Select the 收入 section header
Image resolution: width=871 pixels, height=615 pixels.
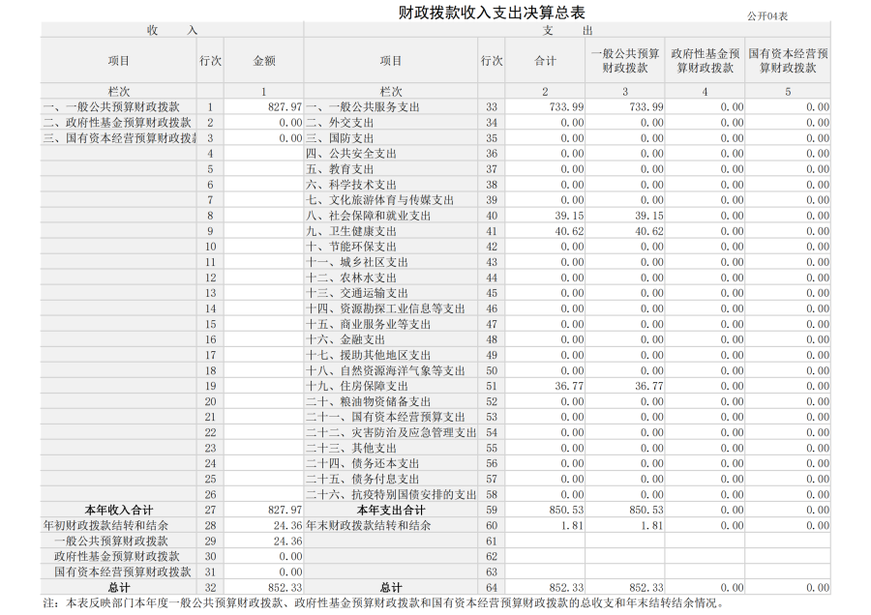(x=171, y=31)
